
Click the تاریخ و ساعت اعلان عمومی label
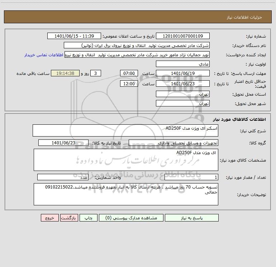click(x=129, y=36)
